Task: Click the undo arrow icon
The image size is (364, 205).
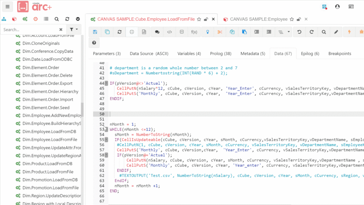Action: 299,32
